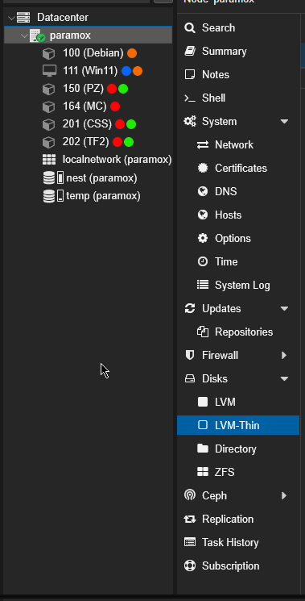The width and height of the screenshot is (305, 601).
Task: Collapse the paramox node chevron
Action: tap(24, 35)
